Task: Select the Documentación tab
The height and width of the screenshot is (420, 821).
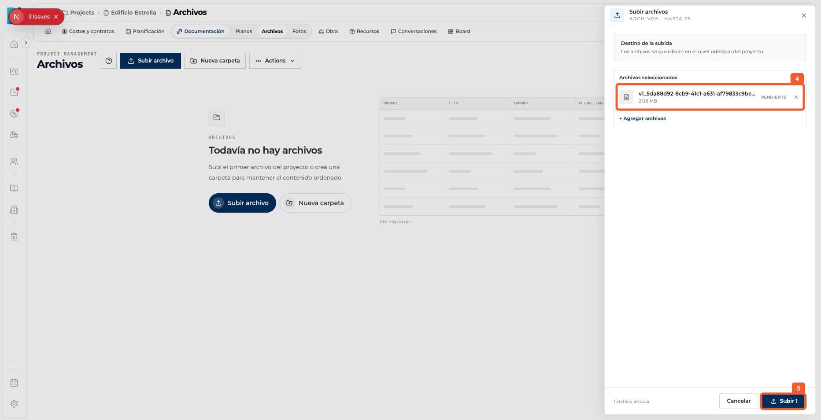Action: 200,31
